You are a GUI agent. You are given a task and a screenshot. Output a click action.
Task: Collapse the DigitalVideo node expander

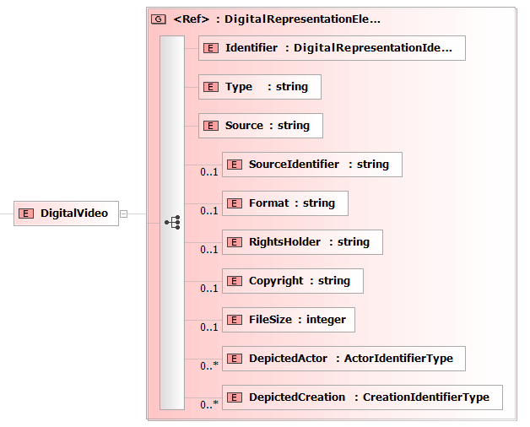coord(124,213)
